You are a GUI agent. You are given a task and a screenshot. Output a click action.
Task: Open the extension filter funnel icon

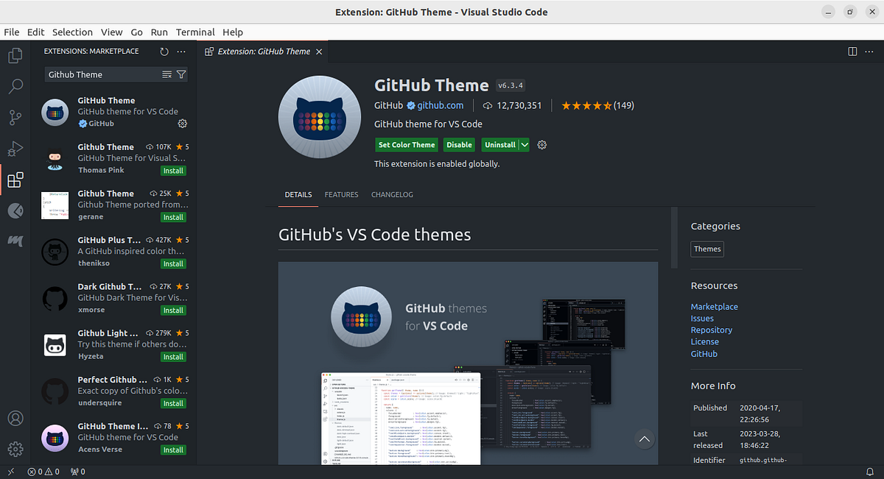181,74
